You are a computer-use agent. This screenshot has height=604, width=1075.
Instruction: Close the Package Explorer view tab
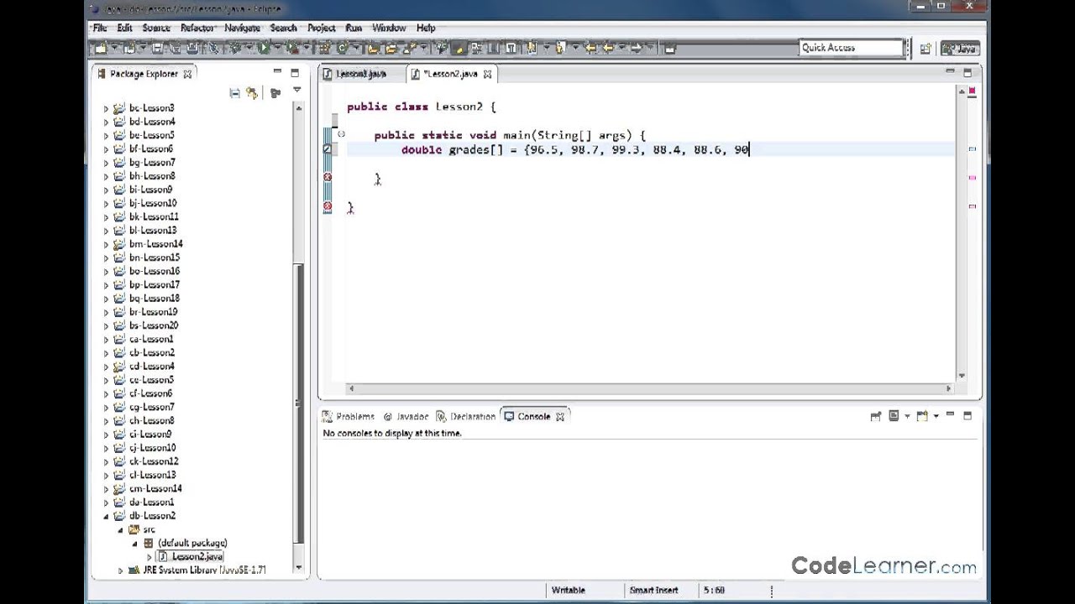pyautogui.click(x=187, y=74)
